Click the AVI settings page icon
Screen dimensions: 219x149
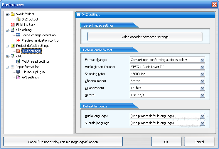[18, 77]
